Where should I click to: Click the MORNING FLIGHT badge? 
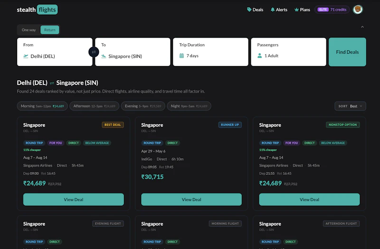[225, 223]
